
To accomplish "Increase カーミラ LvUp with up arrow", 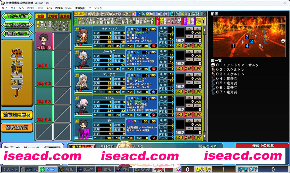I will (198, 52).
